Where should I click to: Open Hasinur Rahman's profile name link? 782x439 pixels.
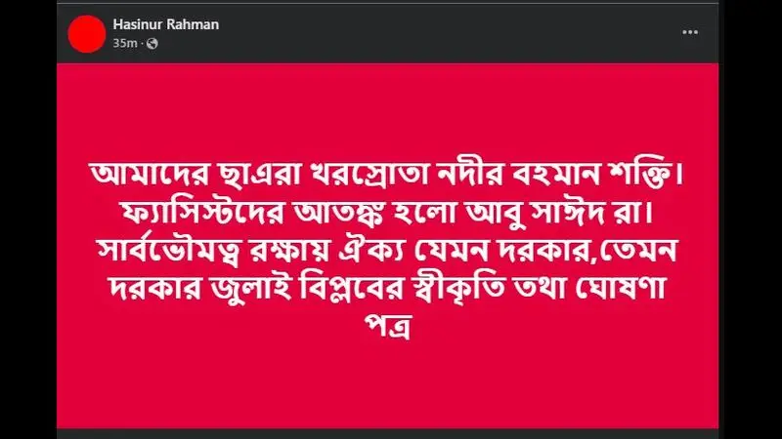(x=166, y=24)
